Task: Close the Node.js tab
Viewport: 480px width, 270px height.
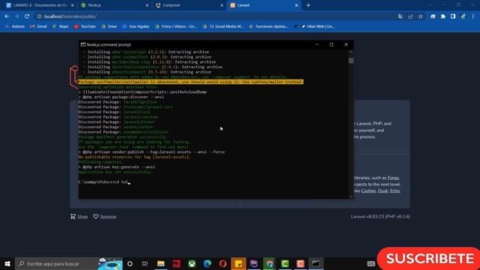Action: coord(147,5)
